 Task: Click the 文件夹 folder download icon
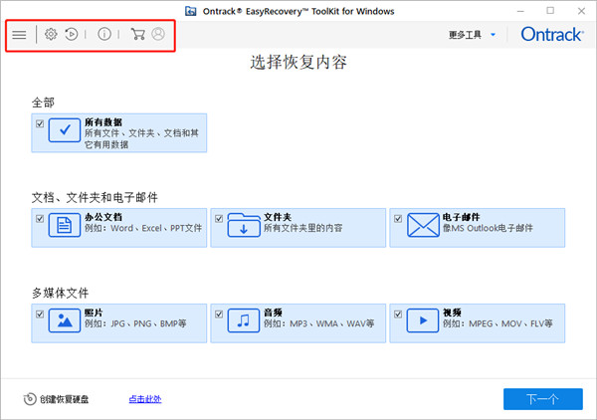(x=244, y=225)
